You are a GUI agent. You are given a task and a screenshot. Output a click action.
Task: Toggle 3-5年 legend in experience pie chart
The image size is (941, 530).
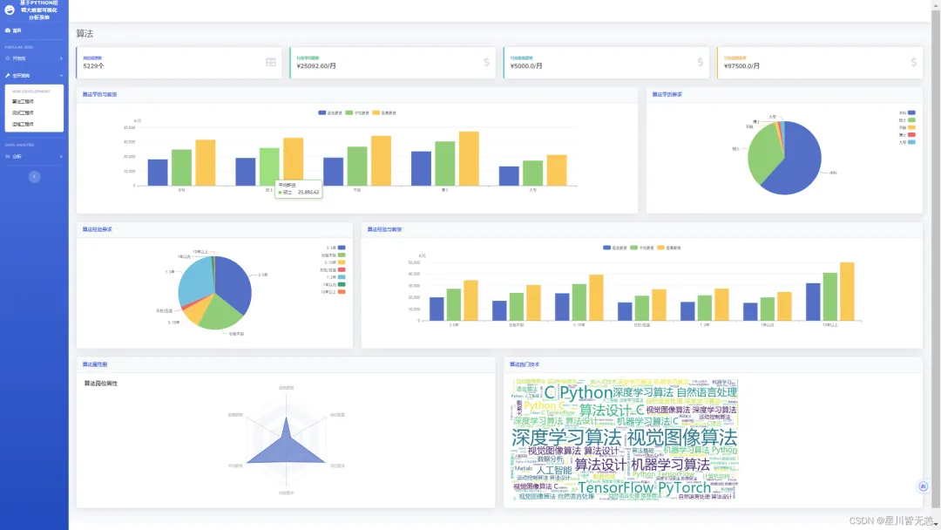(x=335, y=248)
